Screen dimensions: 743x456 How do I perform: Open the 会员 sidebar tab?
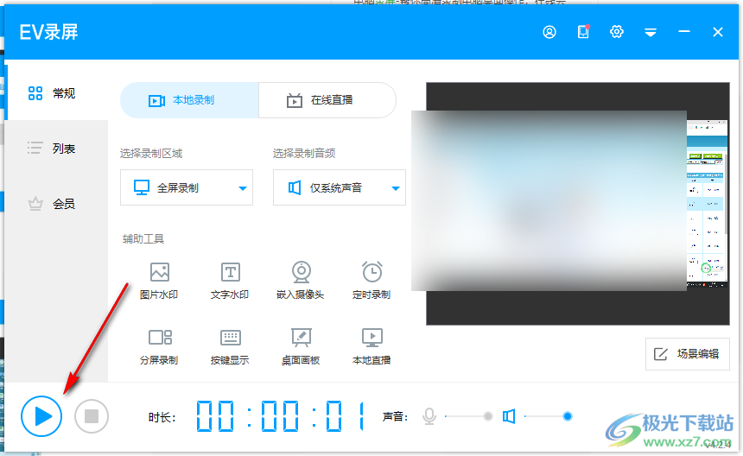[56, 204]
